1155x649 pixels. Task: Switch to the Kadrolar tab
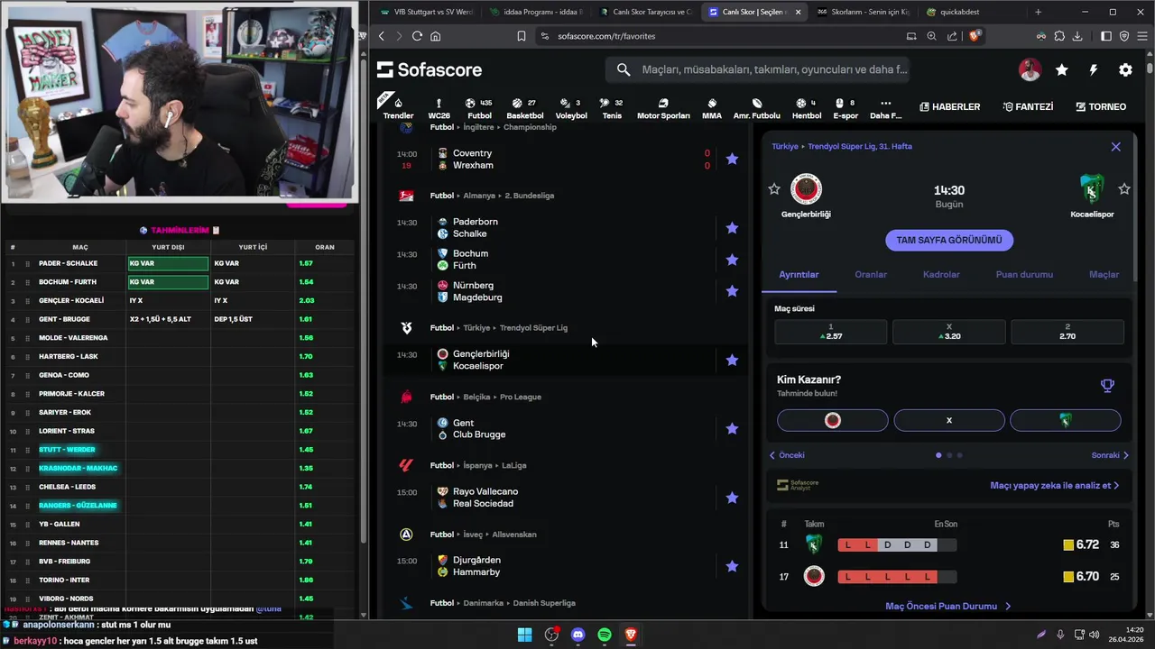941,274
